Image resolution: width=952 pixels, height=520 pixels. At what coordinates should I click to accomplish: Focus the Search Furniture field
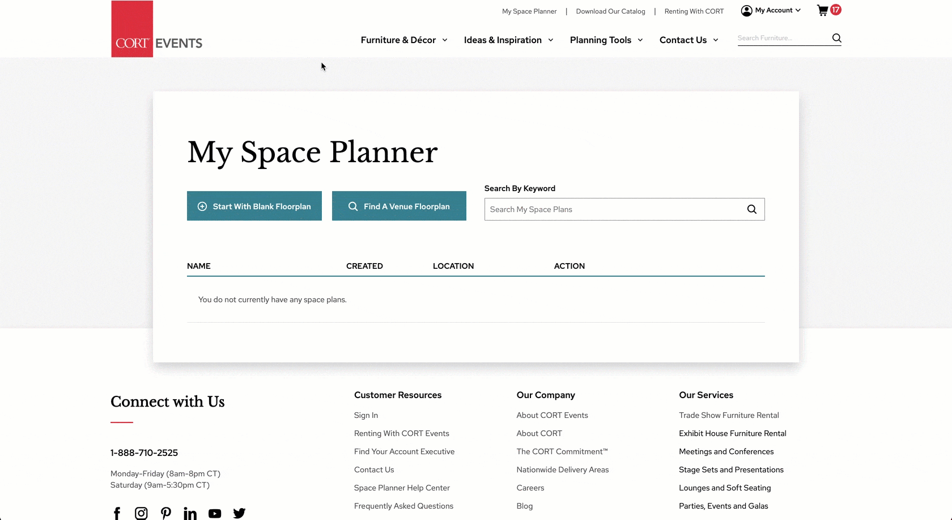[x=783, y=38]
